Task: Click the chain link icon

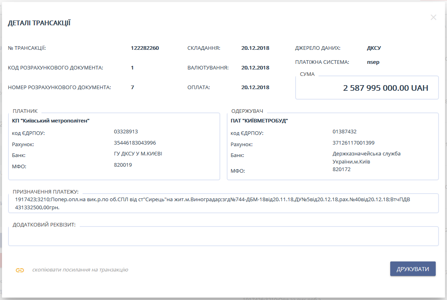Action: point(20,270)
